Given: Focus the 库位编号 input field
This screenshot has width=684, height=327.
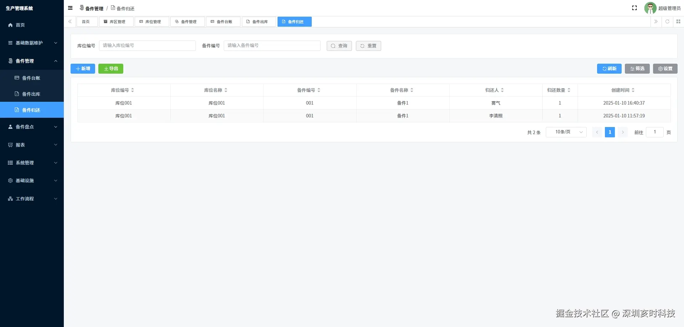Looking at the screenshot, I should point(147,46).
